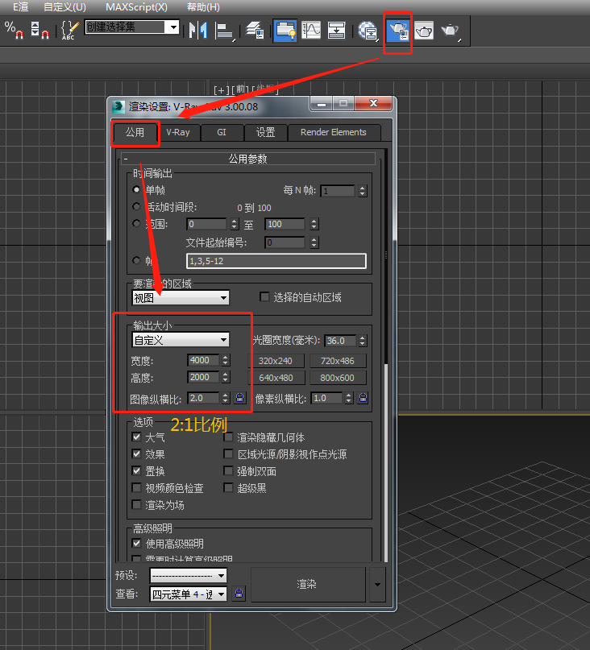Click the 宽度 width value field

203,360
